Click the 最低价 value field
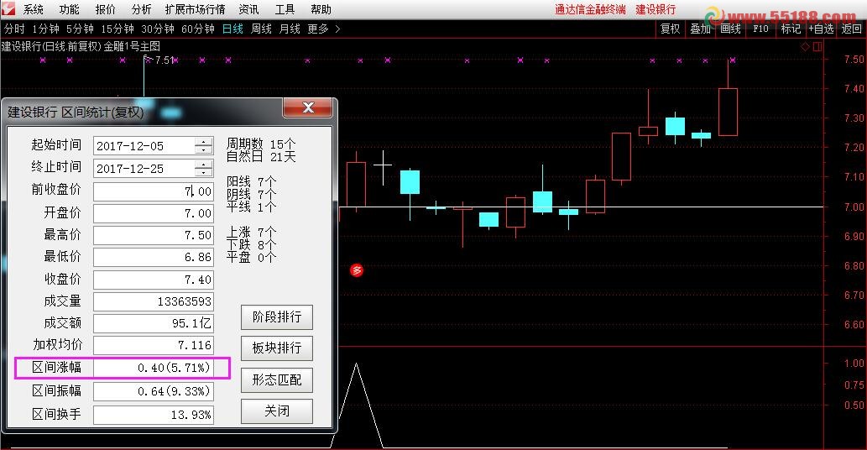 pos(153,257)
